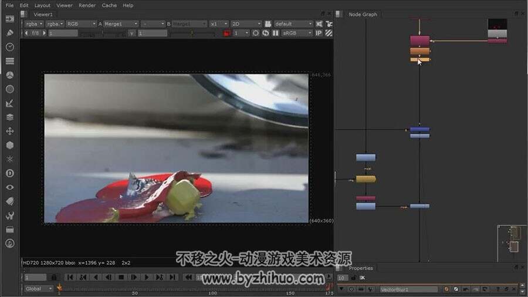Toggle the clipping warning stripes button
This screenshot has height=297, width=528.
[x=329, y=33]
